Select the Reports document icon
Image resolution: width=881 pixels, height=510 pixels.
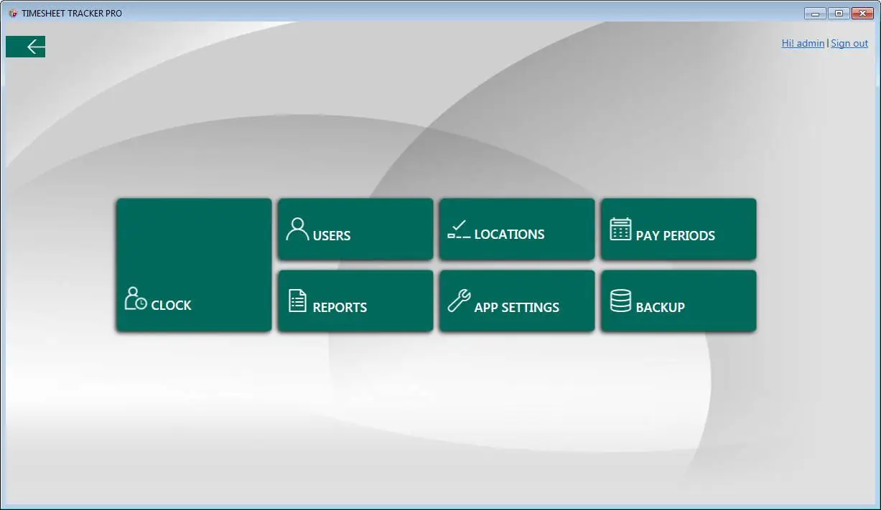[x=297, y=301]
